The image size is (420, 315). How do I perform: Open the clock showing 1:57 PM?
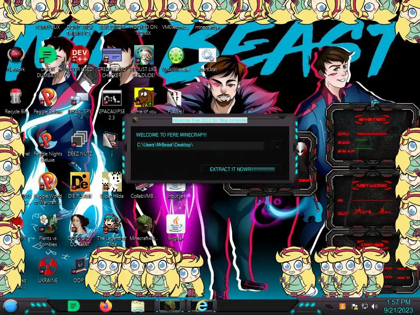click(x=398, y=306)
